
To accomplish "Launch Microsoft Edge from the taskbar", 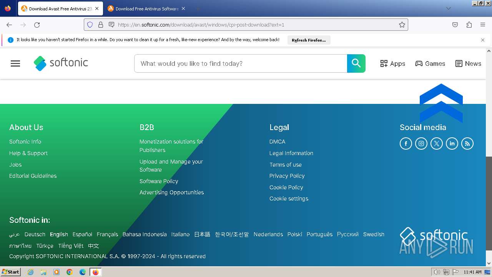I will (x=83, y=272).
